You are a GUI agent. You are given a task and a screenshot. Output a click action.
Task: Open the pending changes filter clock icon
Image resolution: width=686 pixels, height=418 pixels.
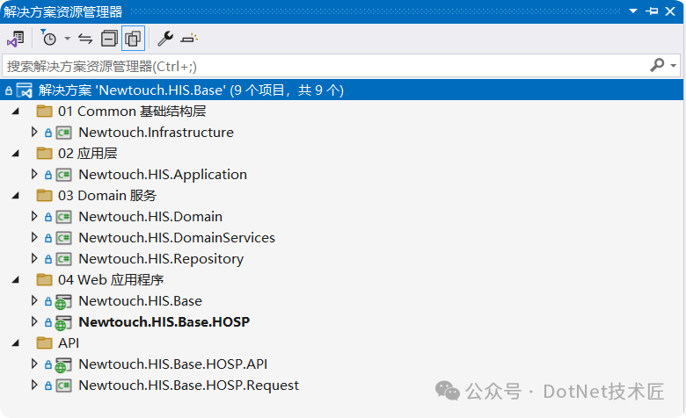tap(48, 39)
